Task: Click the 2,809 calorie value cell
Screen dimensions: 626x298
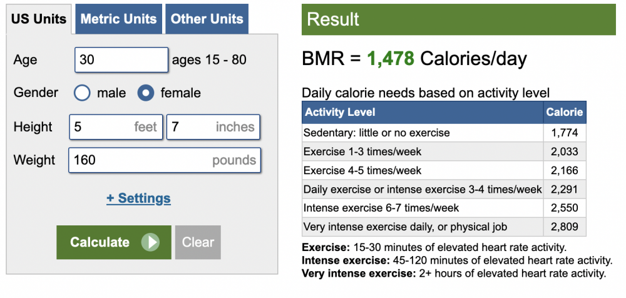Action: (x=565, y=227)
